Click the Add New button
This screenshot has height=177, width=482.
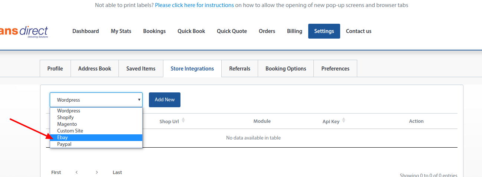(x=165, y=100)
